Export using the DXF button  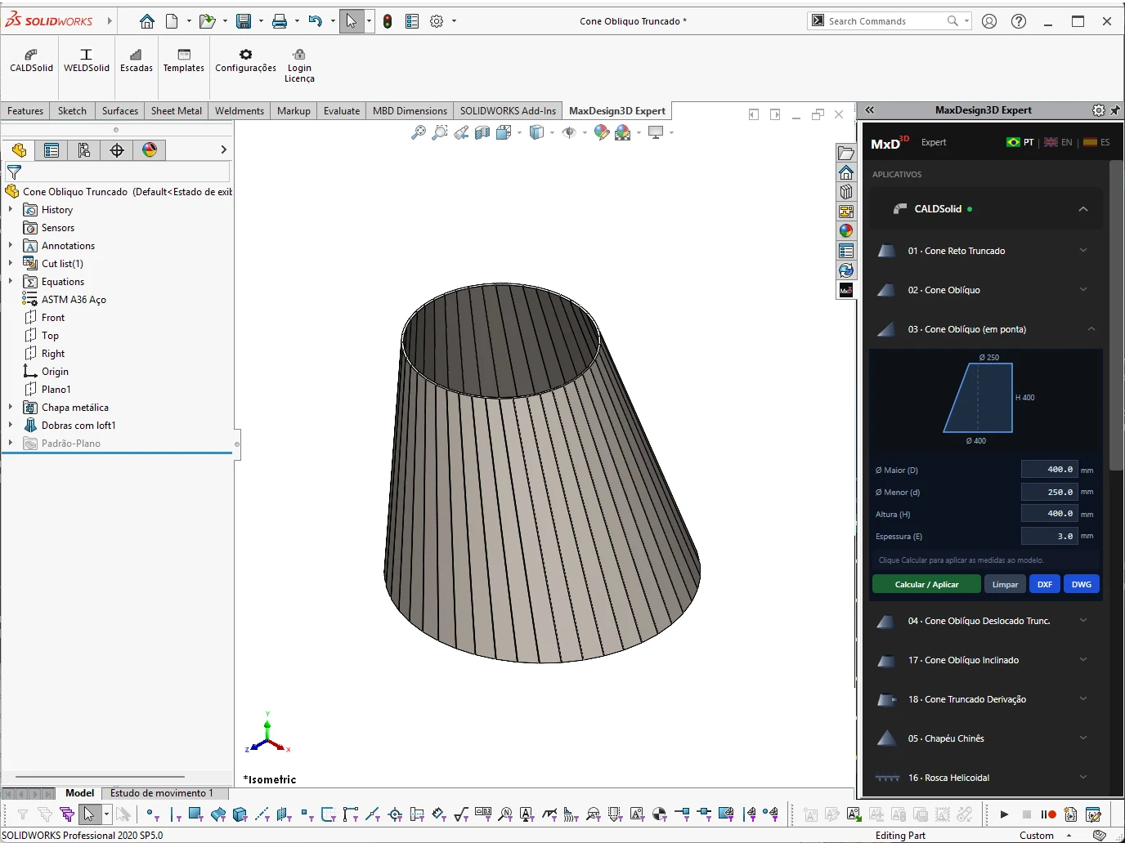(x=1045, y=584)
